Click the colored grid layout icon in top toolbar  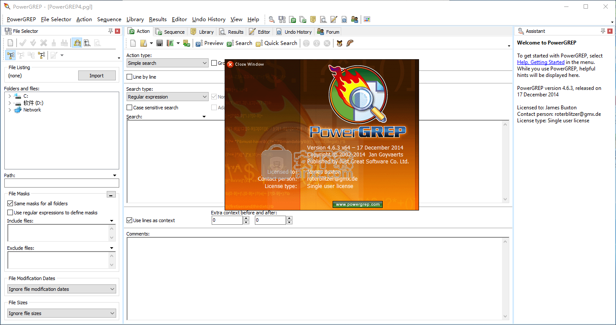367,19
